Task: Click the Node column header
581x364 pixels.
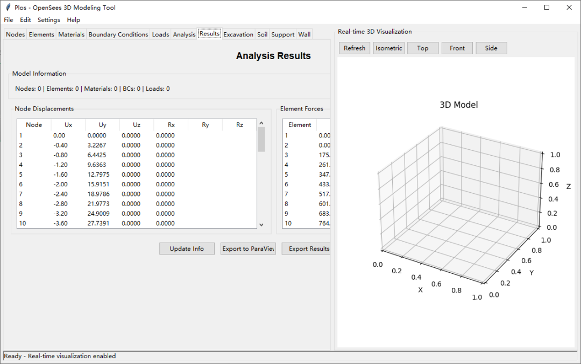Action: point(34,125)
